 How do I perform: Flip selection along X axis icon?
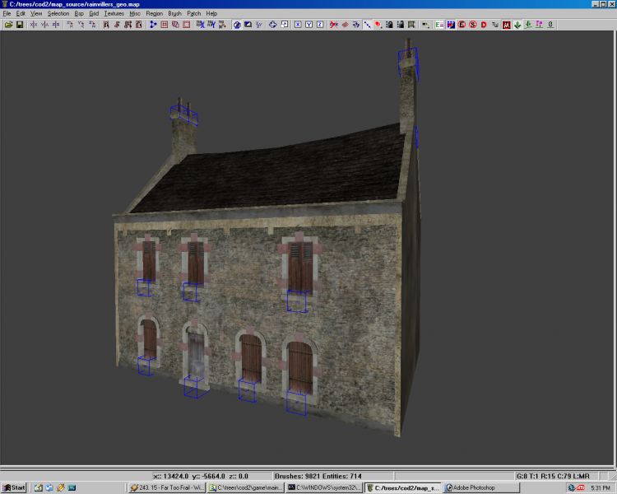[34, 25]
